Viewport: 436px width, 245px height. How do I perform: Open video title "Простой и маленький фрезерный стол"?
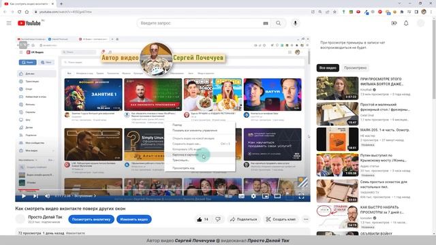point(385,107)
